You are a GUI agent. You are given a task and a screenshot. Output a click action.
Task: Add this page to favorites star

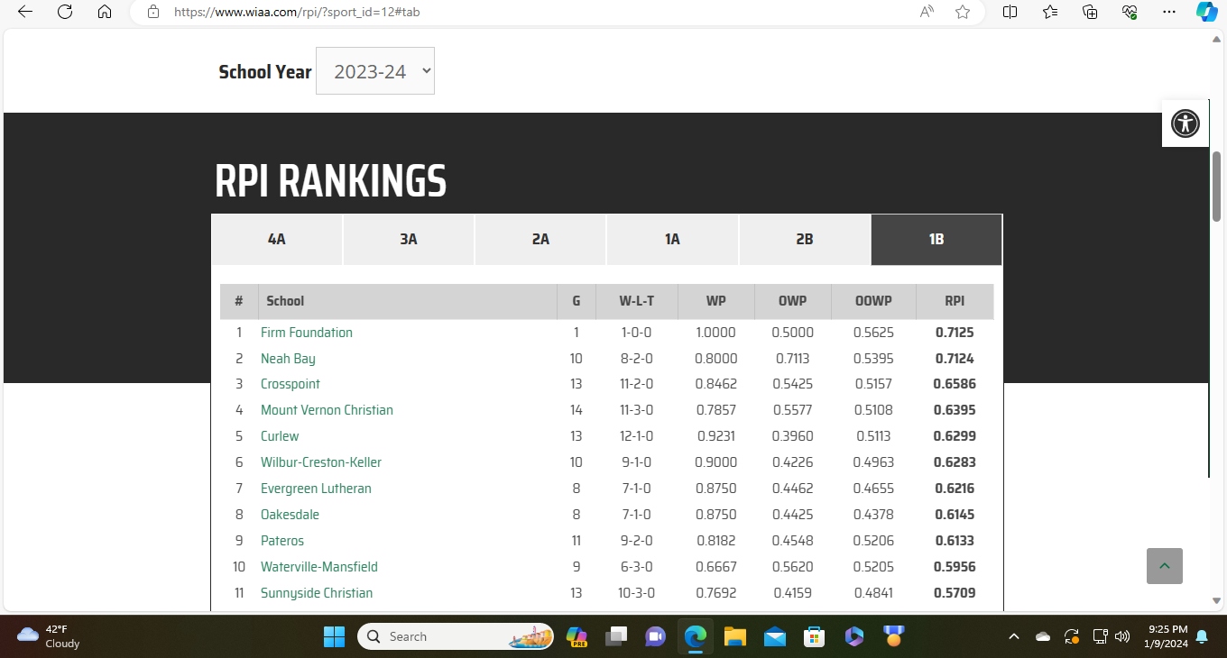[x=963, y=12]
